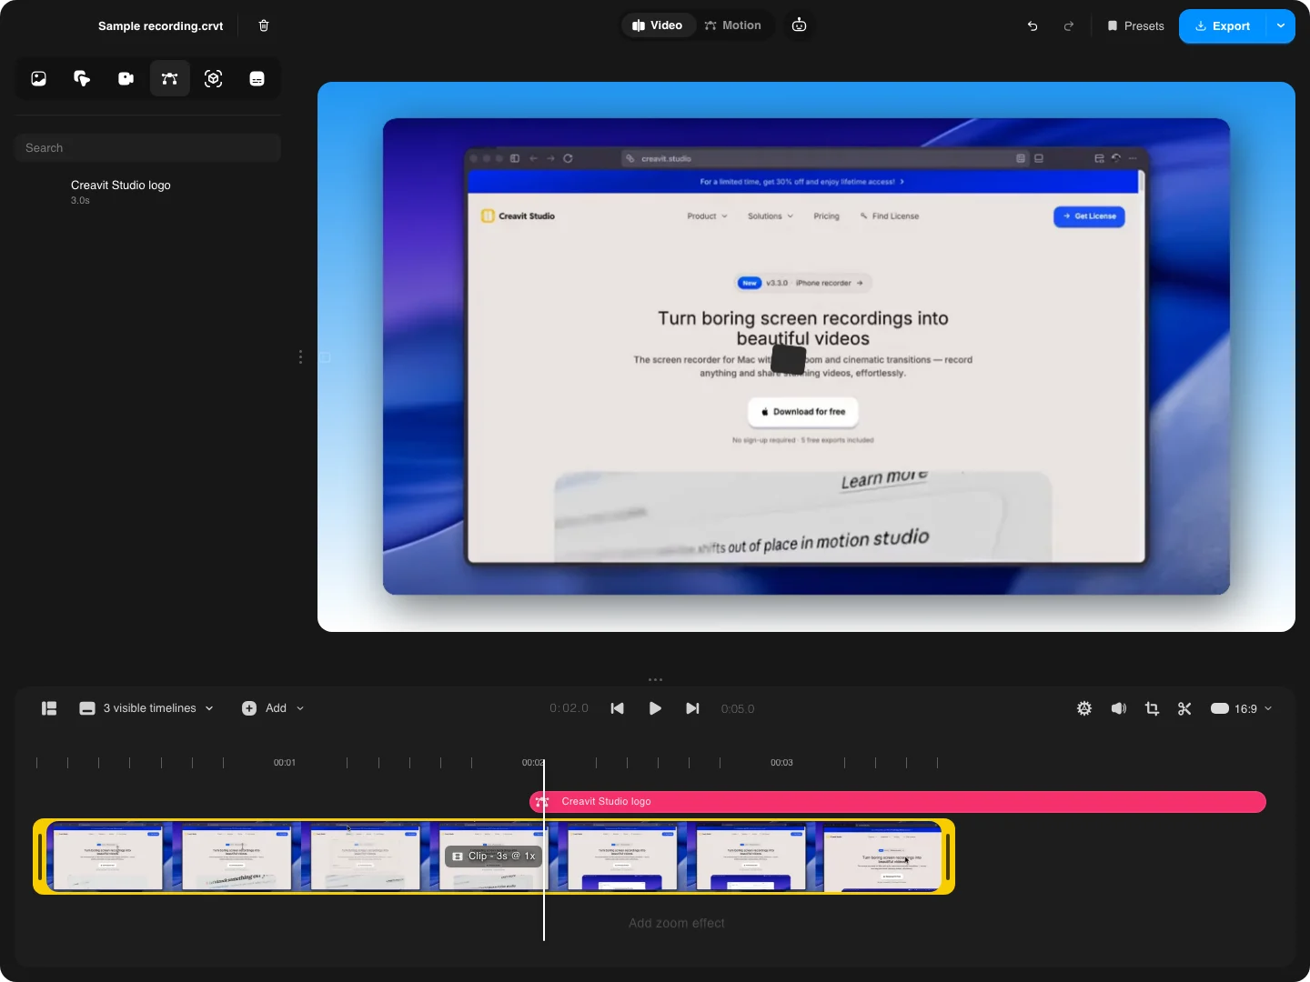Select the crop tool

1152,708
